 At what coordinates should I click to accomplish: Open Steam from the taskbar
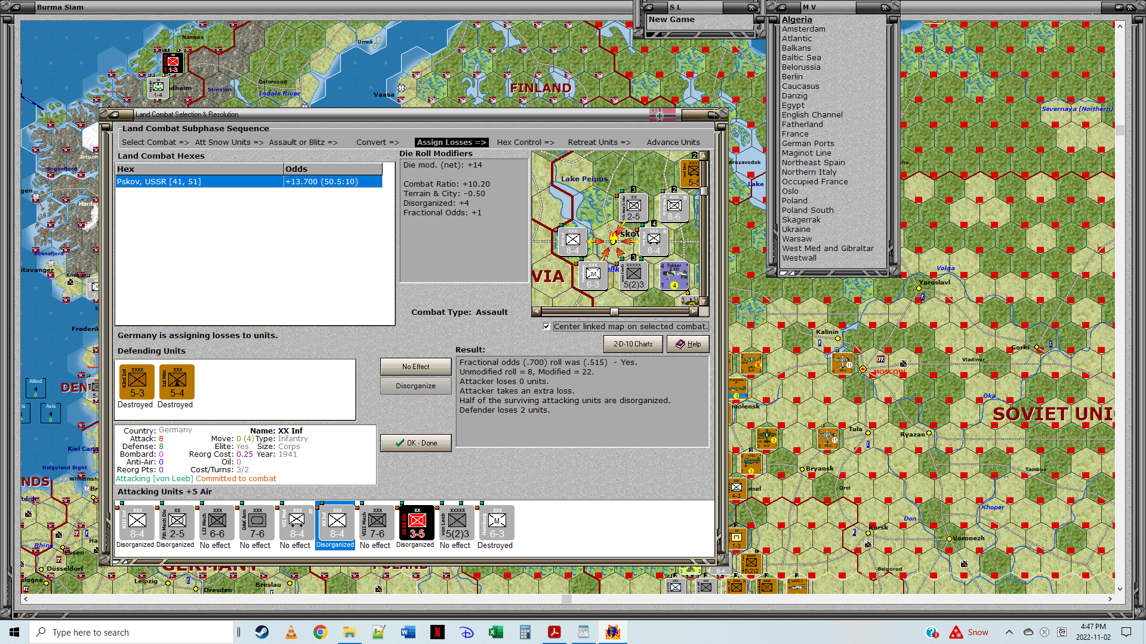tap(262, 632)
